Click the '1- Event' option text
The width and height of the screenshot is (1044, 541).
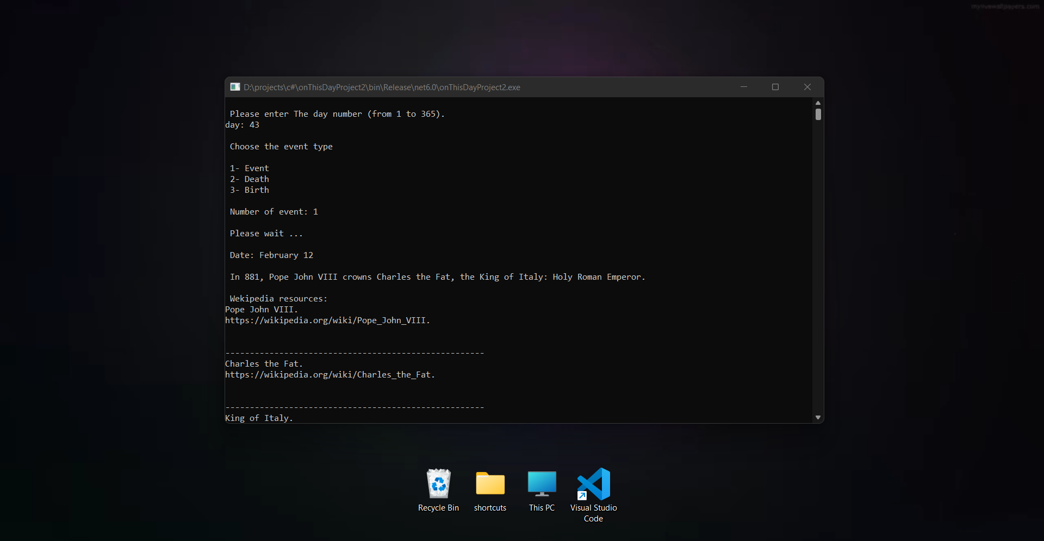click(249, 168)
